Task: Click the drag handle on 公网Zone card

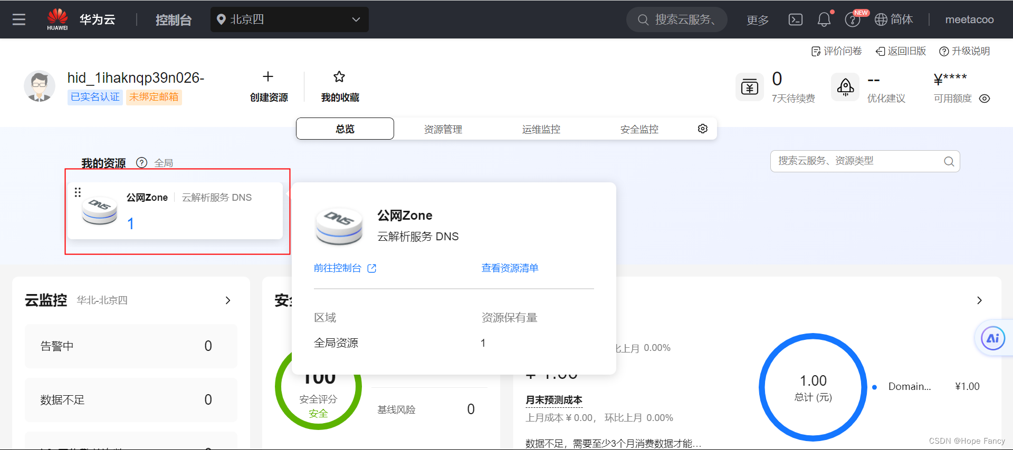Action: [x=78, y=192]
